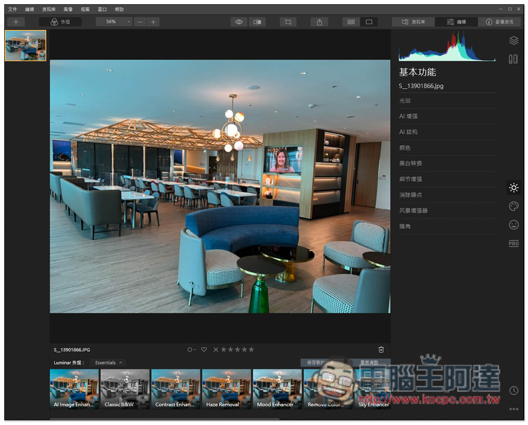
Task: Select the PRO tools icon
Action: coord(514,244)
